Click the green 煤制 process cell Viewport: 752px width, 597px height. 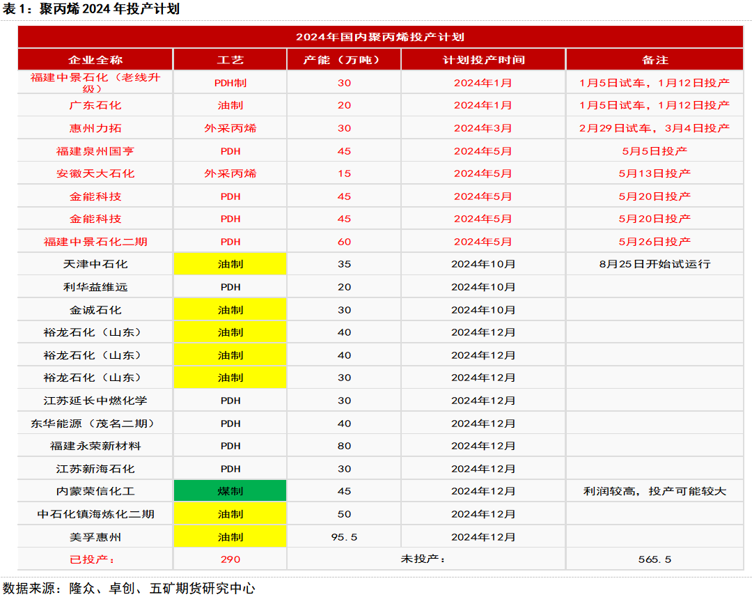(x=230, y=491)
